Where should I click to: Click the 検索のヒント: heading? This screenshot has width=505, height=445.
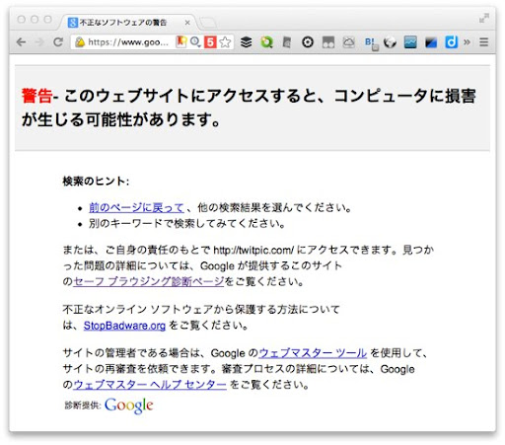pyautogui.click(x=96, y=181)
